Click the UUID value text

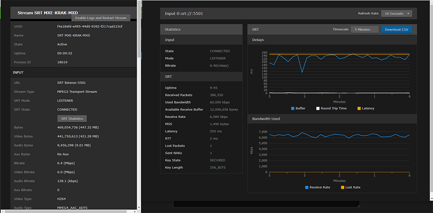point(89,27)
